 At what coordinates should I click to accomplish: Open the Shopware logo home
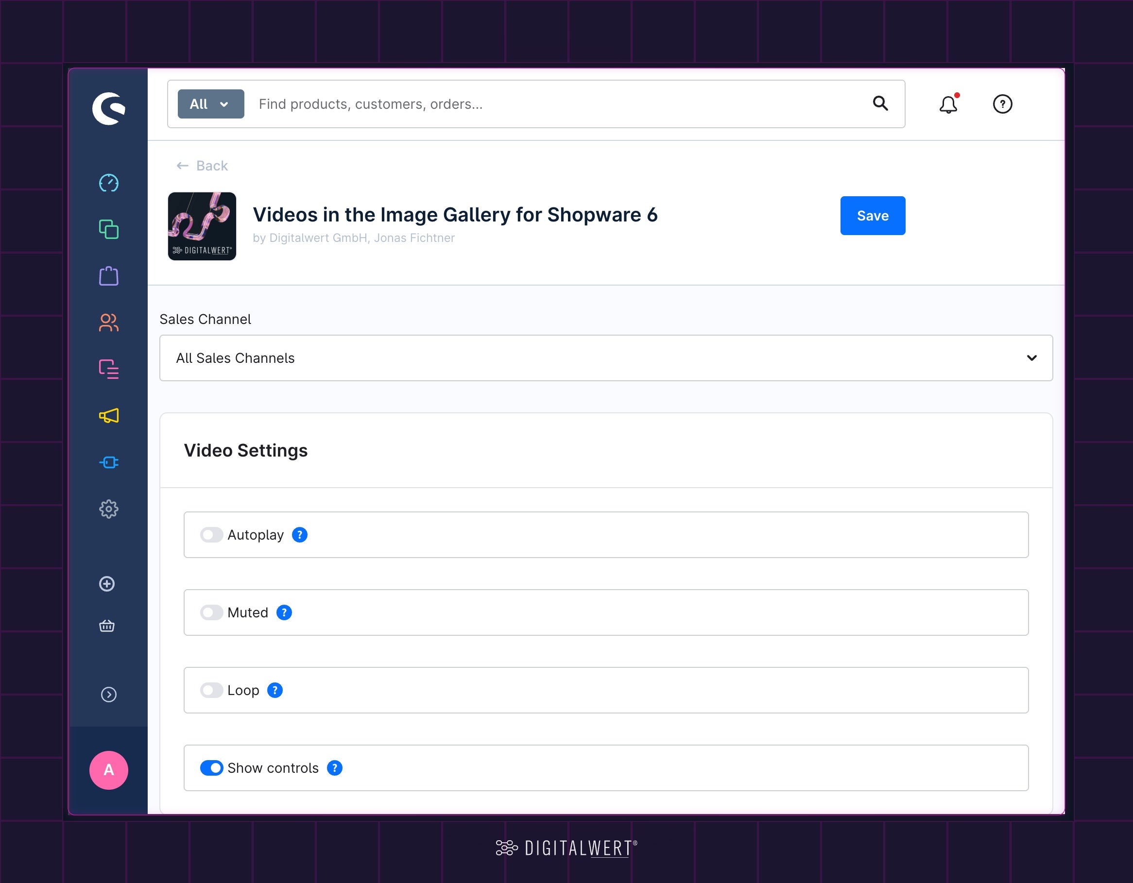pyautogui.click(x=108, y=108)
